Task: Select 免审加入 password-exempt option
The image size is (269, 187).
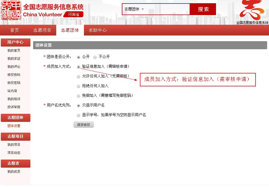Action: click(79, 96)
